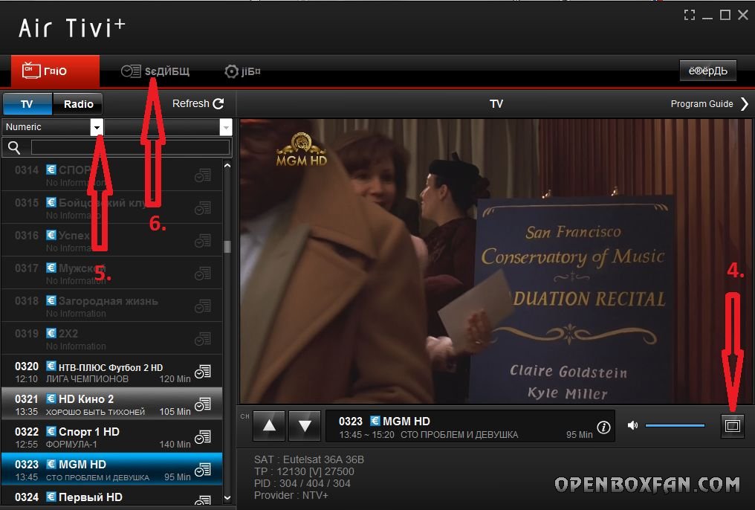755x510 pixels.
Task: Open the CH live TV tab
Action: 55,71
